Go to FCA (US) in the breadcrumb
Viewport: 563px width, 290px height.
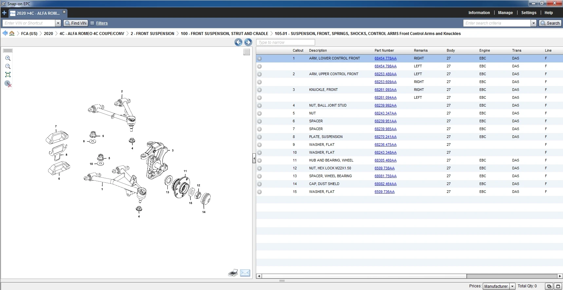[x=29, y=34]
